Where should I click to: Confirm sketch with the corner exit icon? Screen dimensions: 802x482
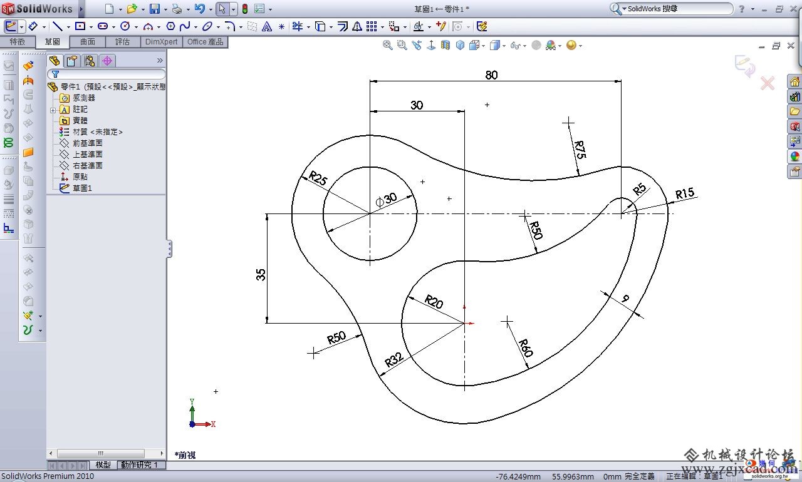(745, 65)
